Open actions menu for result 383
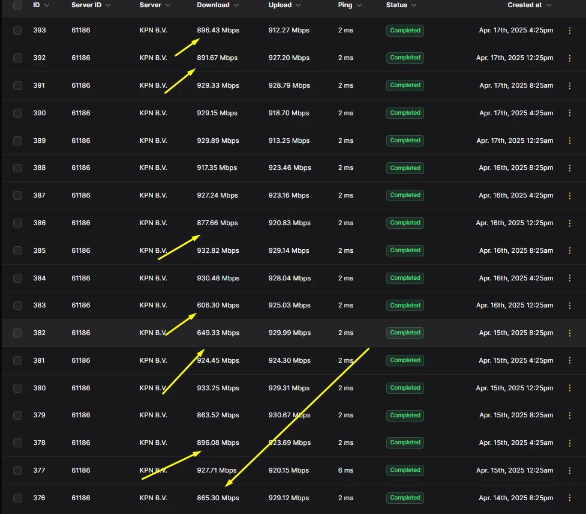586x514 pixels. click(570, 306)
